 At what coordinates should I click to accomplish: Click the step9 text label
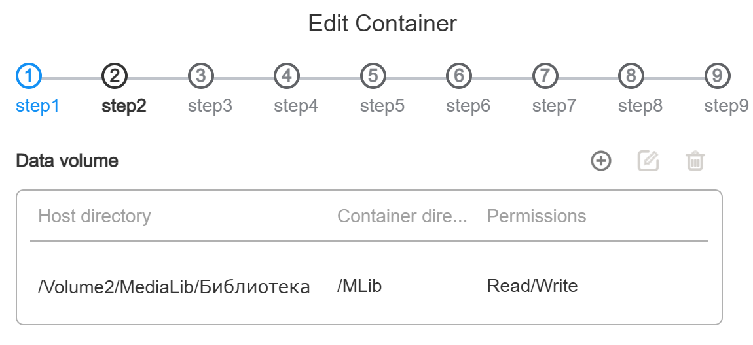click(x=726, y=106)
